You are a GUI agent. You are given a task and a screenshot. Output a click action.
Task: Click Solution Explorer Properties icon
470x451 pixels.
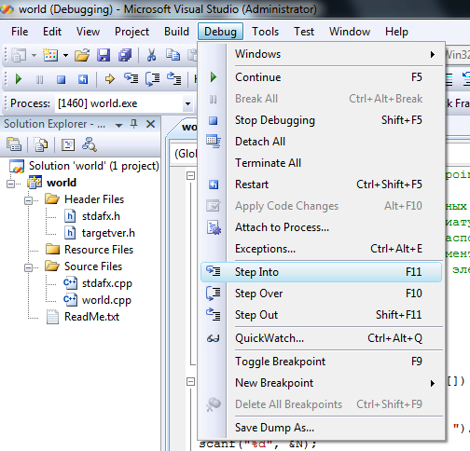pyautogui.click(x=14, y=144)
